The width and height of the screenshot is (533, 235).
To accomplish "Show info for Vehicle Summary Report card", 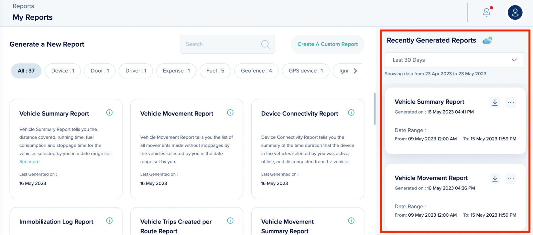I will [x=109, y=113].
